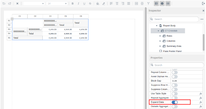Open the text highlight color tool
The width and height of the screenshot is (206, 109).
tap(104, 4)
